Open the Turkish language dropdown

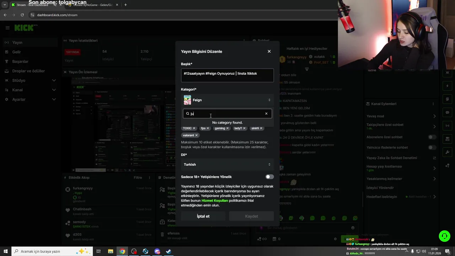pyautogui.click(x=227, y=164)
